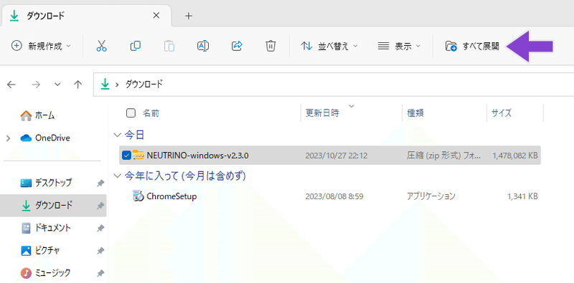This screenshot has height=283, width=574.
Task: Click the ChromeSetup application icon
Action: tap(138, 196)
